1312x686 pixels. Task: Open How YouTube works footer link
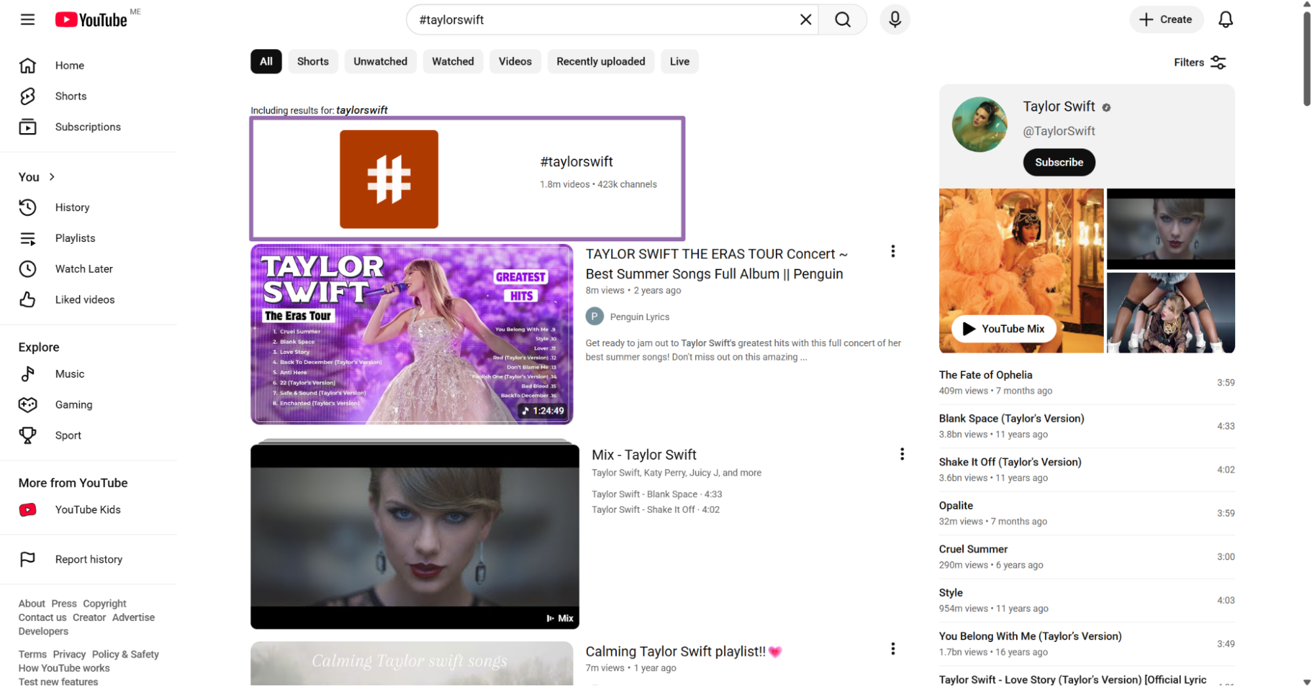click(64, 669)
